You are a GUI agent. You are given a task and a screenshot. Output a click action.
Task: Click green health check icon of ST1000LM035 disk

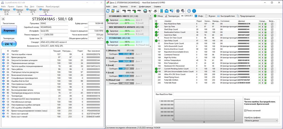tap(107, 20)
